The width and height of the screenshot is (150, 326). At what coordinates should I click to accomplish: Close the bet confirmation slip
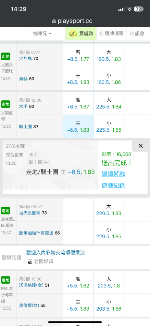point(141,146)
